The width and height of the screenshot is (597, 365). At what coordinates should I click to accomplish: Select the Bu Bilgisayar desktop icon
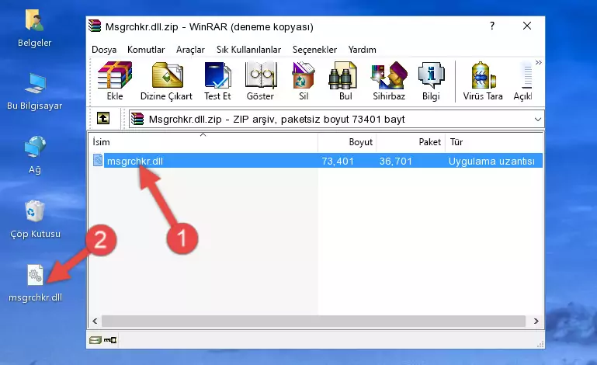pyautogui.click(x=35, y=92)
